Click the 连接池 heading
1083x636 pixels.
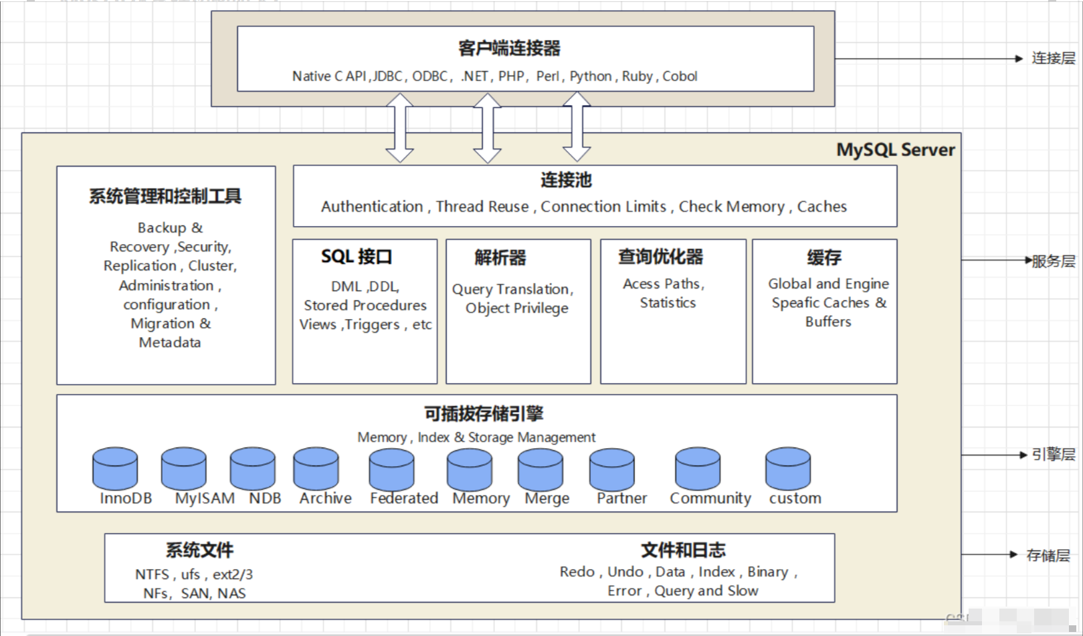[x=567, y=180]
